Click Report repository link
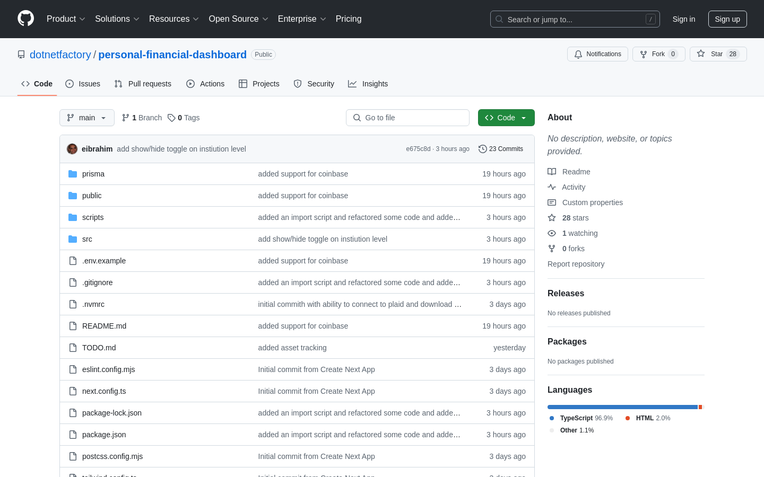 [x=576, y=264]
